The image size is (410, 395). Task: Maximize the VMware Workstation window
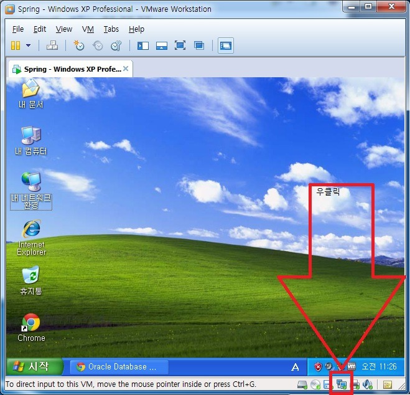click(368, 7)
